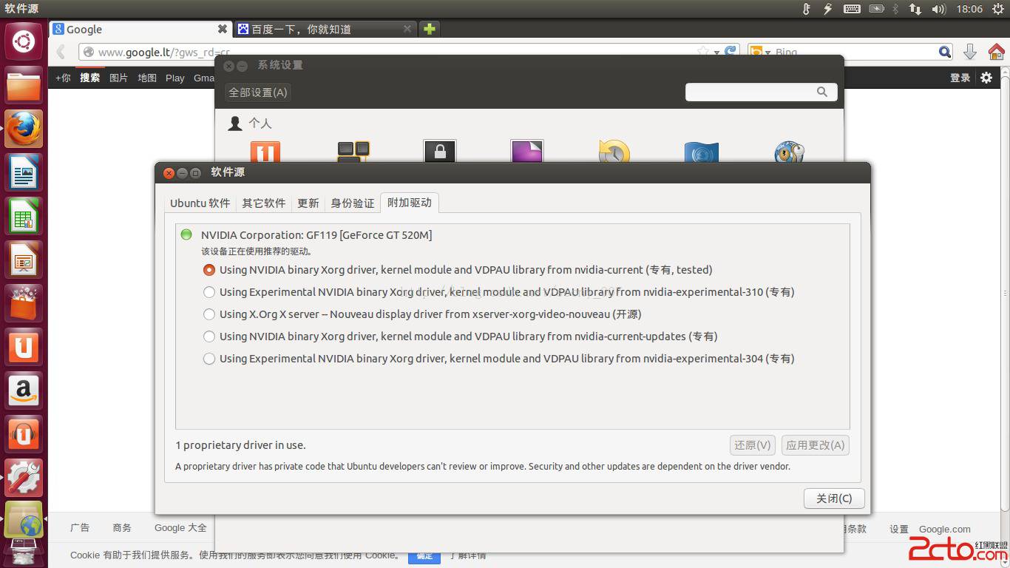Click the bookmark star in URL bar

tap(703, 52)
